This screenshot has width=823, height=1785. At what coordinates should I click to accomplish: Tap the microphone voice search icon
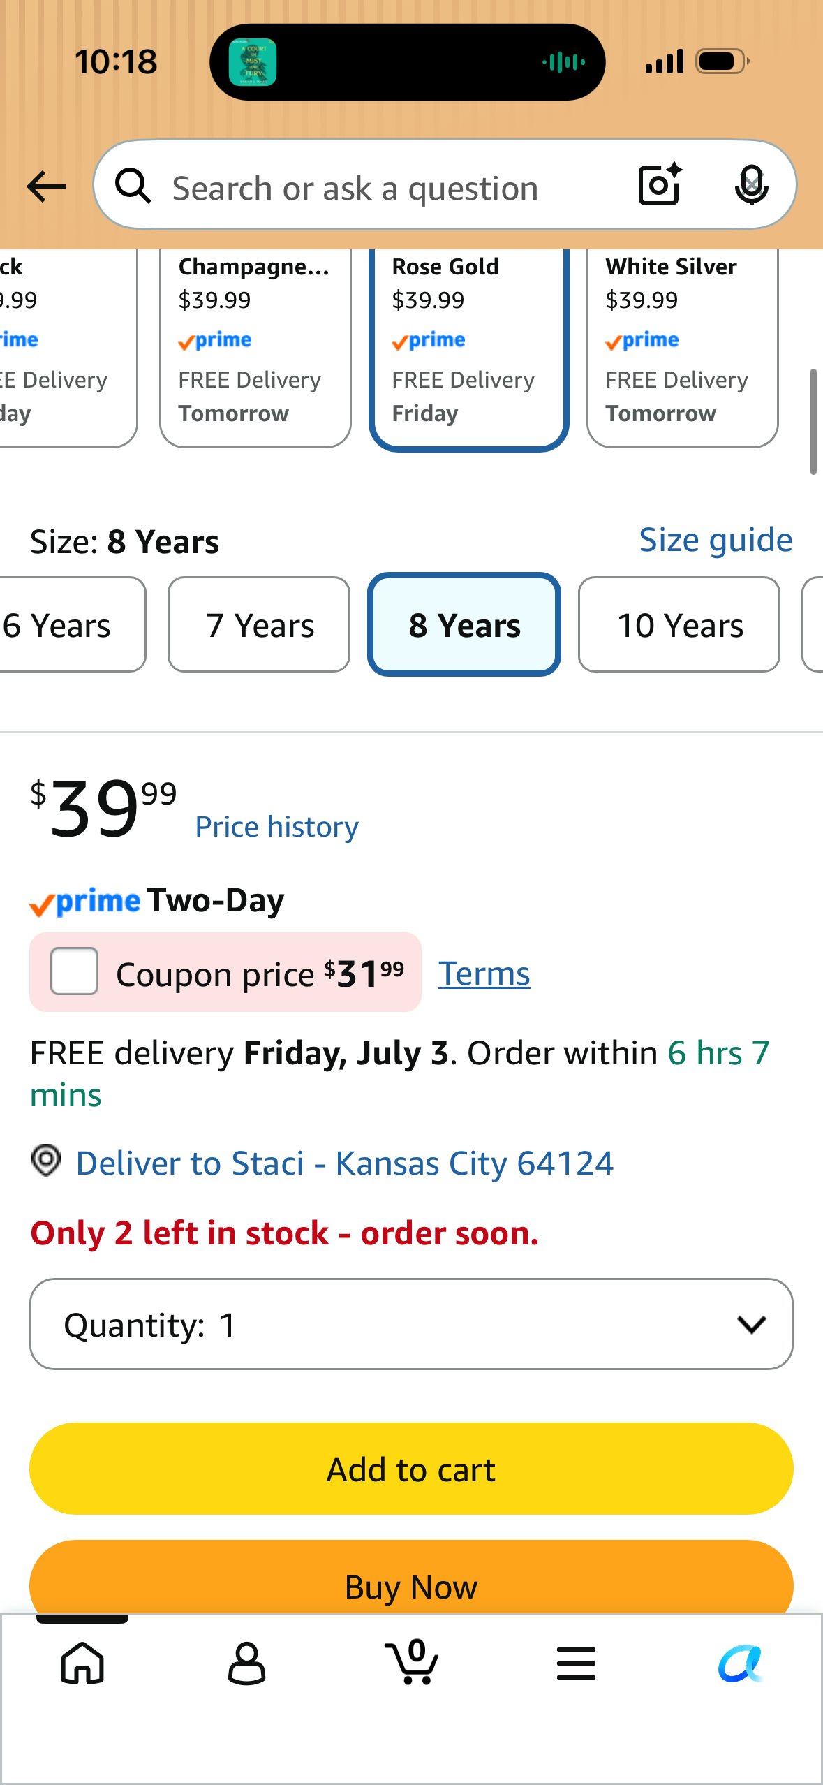(751, 185)
